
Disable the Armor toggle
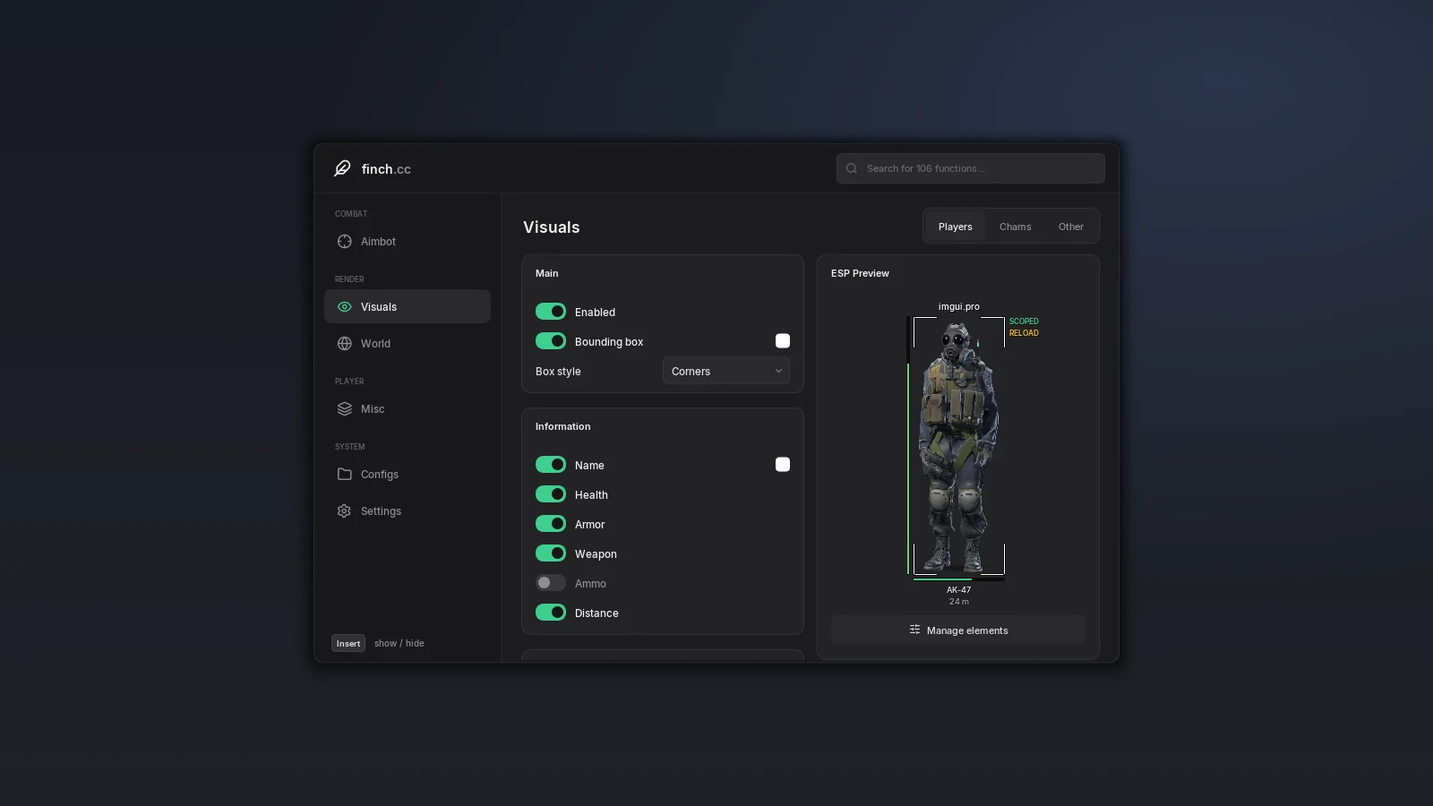[x=551, y=524]
